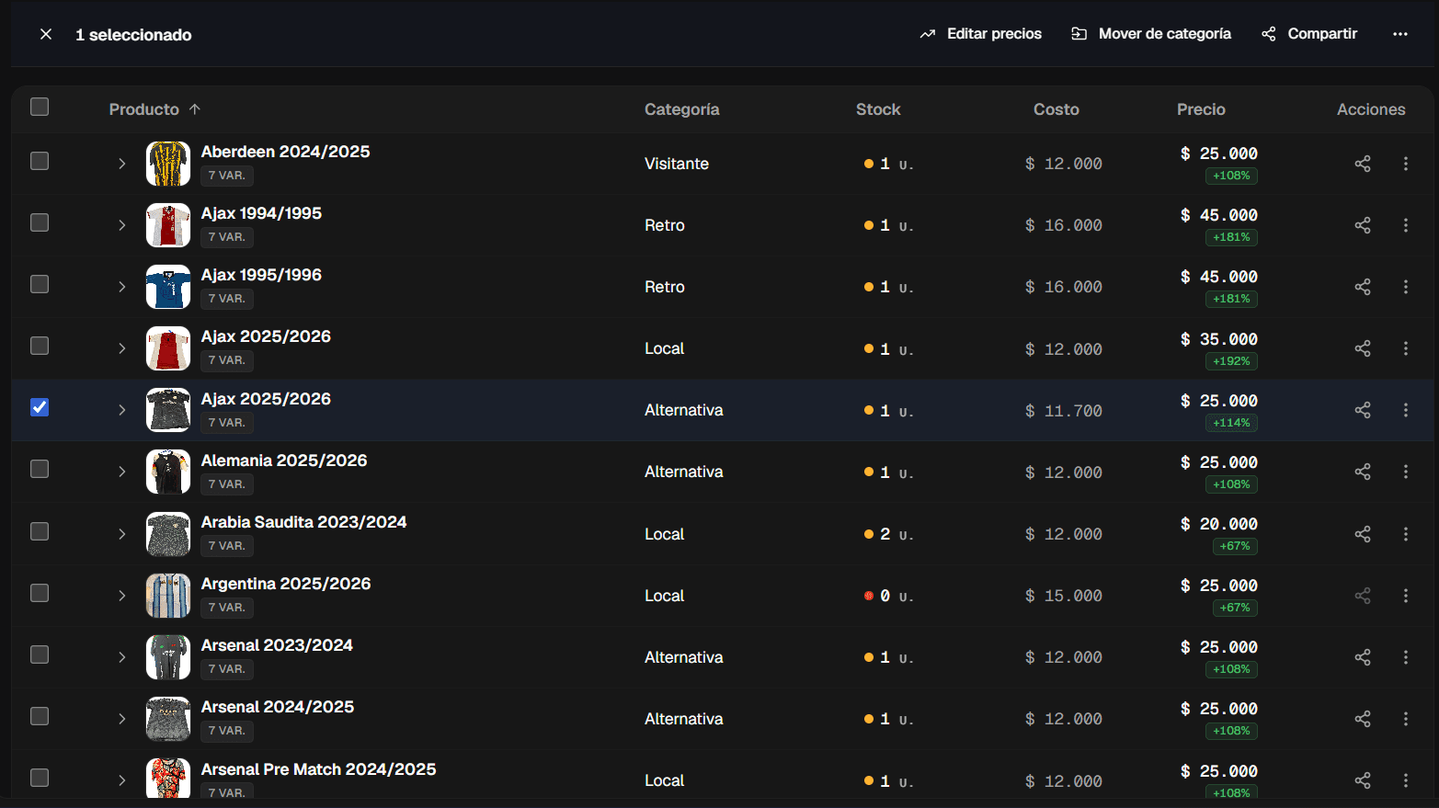Open the Argentina 2025/2026 jersey thumbnail
Screen dimensions: 1439x808
click(168, 596)
